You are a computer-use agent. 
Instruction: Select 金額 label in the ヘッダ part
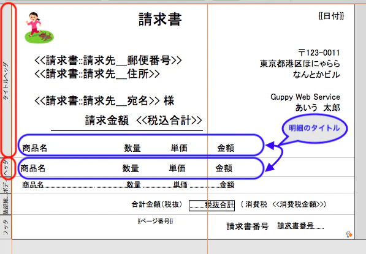224,168
